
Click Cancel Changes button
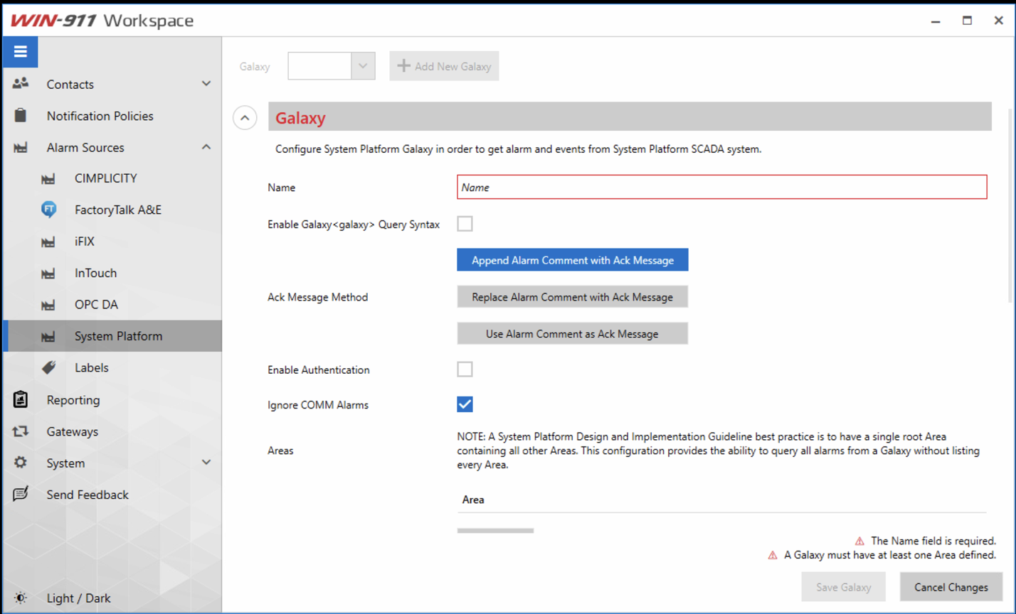(951, 587)
